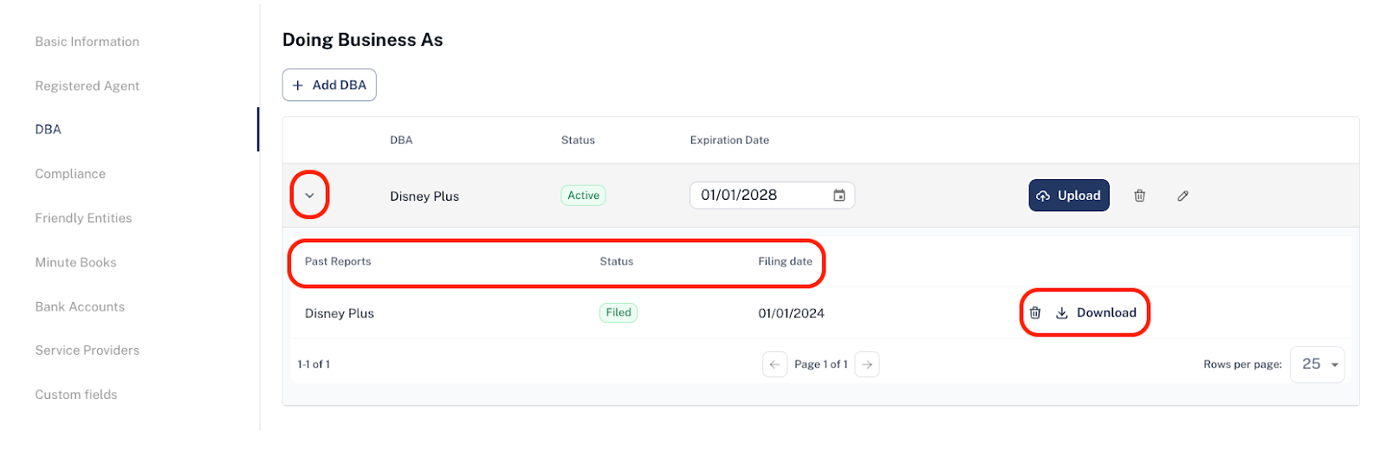The height and width of the screenshot is (450, 1386).
Task: Click the Add DBA button
Action: [x=329, y=85]
